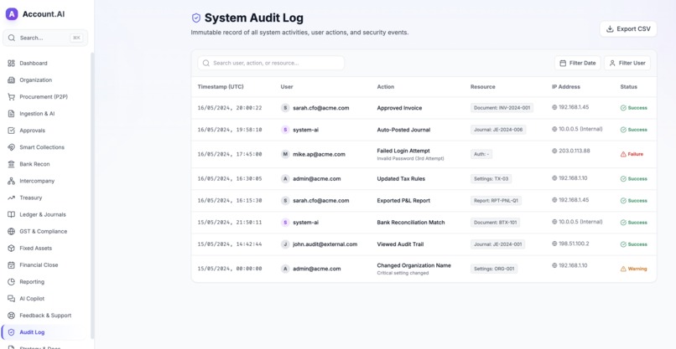Click the Ingestion & AI document icon
This screenshot has width=676, height=349.
11,114
